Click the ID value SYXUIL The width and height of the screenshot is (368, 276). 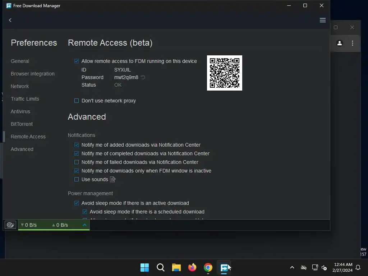coord(123,70)
